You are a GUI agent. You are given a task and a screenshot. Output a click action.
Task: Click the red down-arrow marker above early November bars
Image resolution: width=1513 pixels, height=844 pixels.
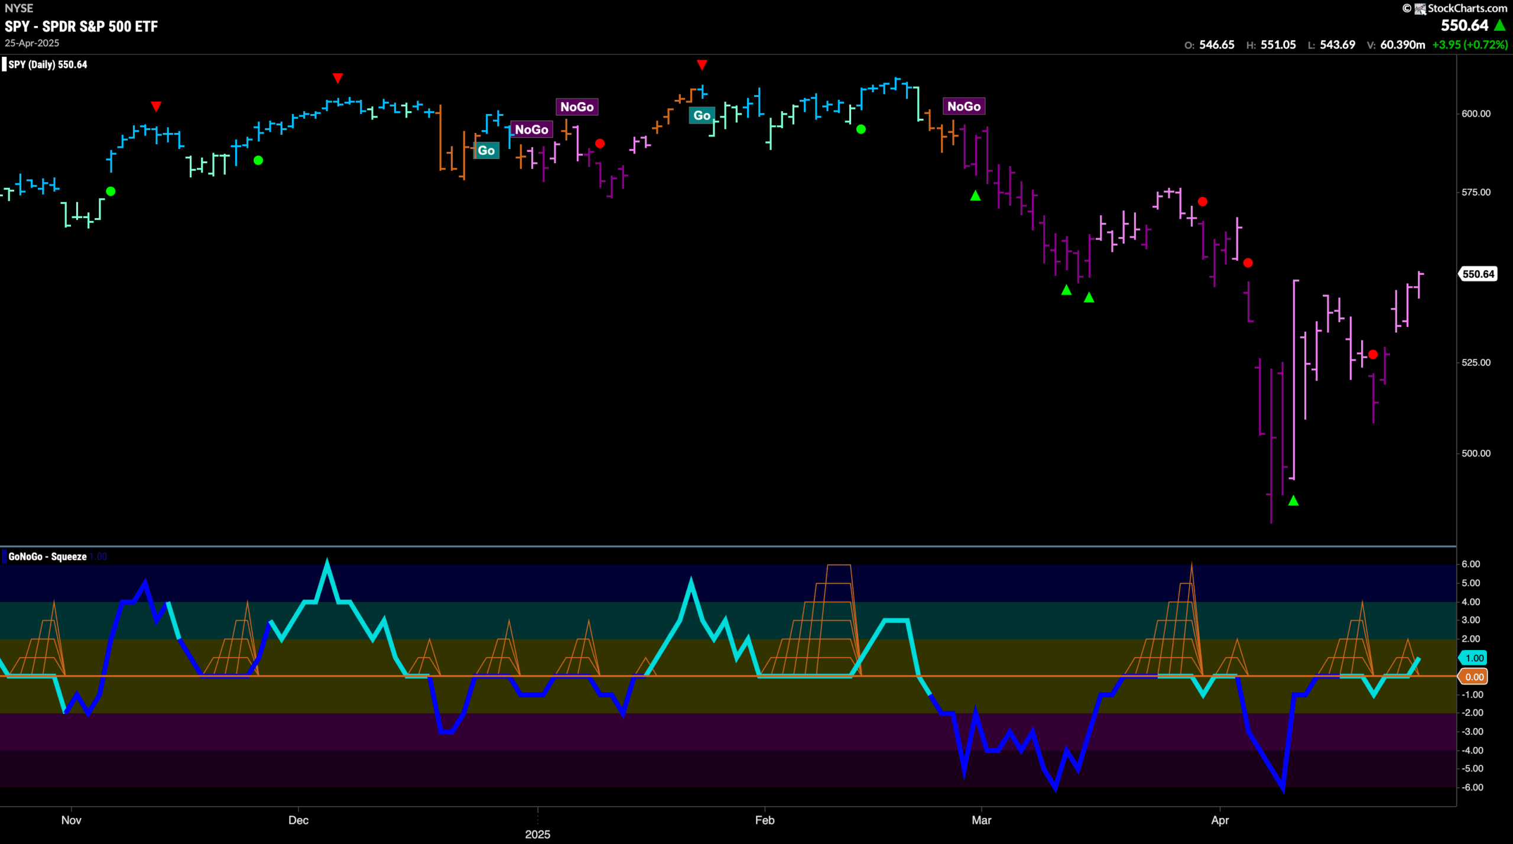(x=156, y=106)
